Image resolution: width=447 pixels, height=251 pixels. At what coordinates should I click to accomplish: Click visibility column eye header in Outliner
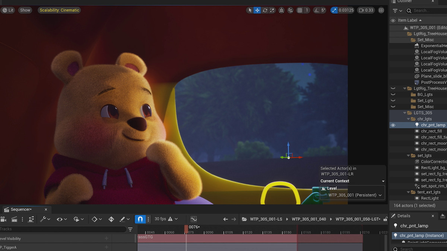(x=393, y=20)
